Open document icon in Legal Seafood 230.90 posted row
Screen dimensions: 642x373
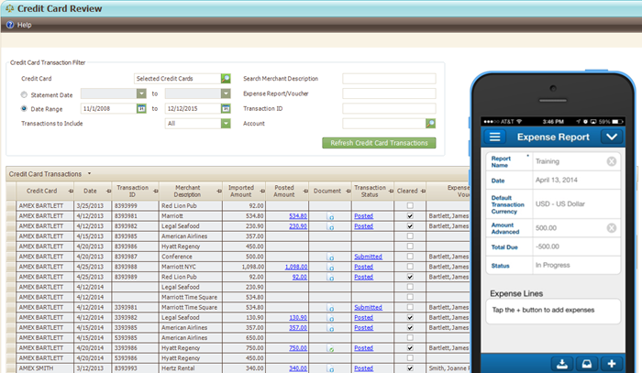[x=331, y=226]
